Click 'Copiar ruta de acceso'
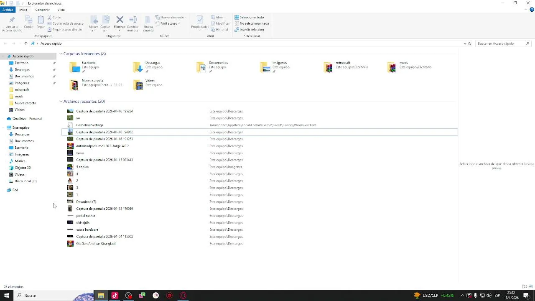Viewport: 535px width, 301px height. pyautogui.click(x=65, y=23)
